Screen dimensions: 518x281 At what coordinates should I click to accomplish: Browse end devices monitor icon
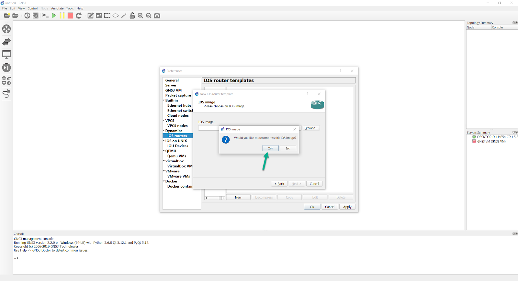coord(6,55)
